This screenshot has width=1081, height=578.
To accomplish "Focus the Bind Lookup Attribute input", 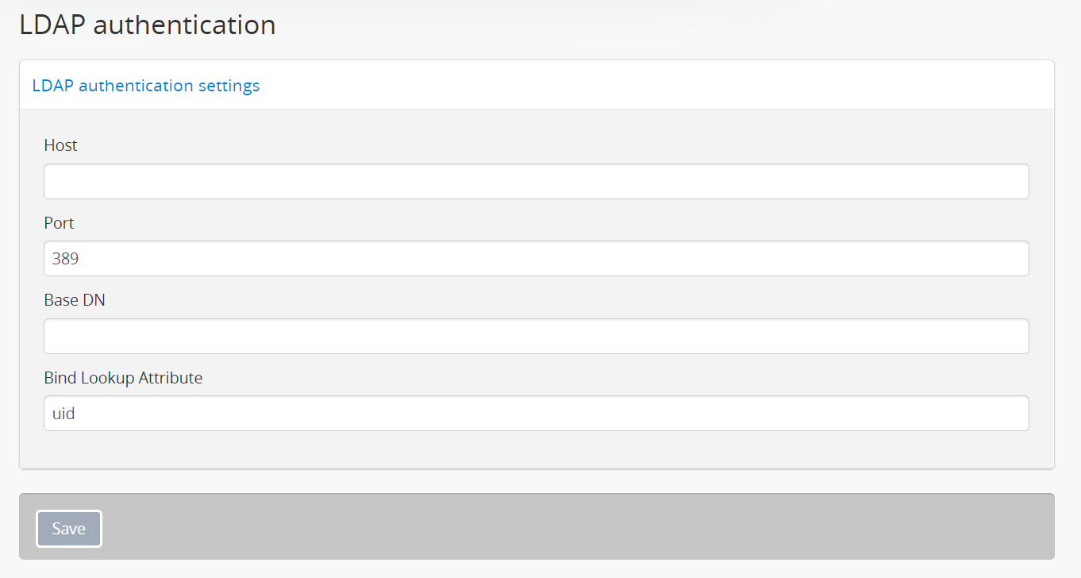I will (x=536, y=414).
